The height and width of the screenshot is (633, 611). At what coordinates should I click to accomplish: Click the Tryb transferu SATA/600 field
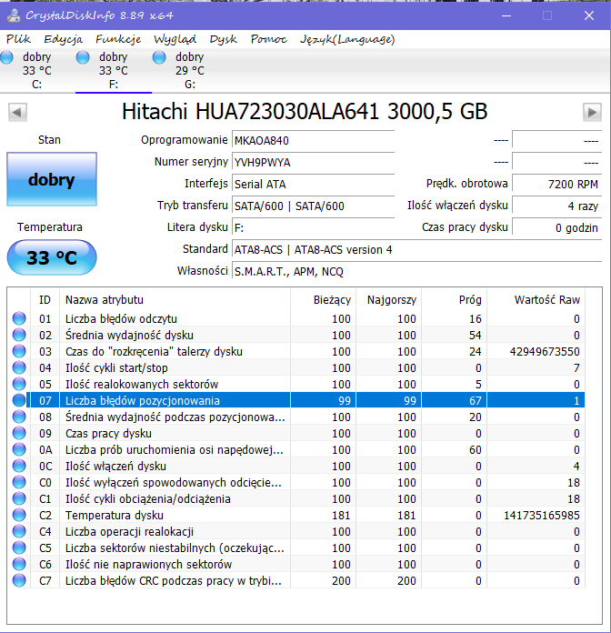click(x=313, y=206)
